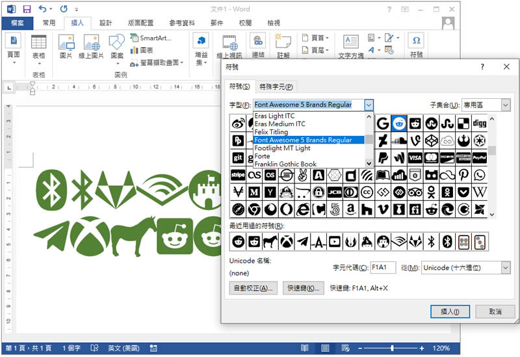Select the Google G symbol in grid
This screenshot has height=357, width=520.
click(x=383, y=124)
